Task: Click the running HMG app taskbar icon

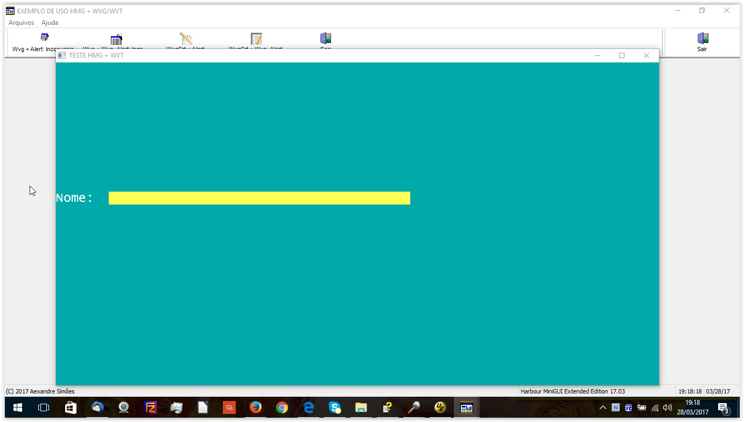Action: 467,408
